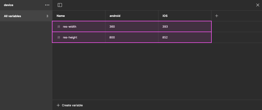Click the number icon beside res-width
This screenshot has height=110, width=262.
[59, 27]
